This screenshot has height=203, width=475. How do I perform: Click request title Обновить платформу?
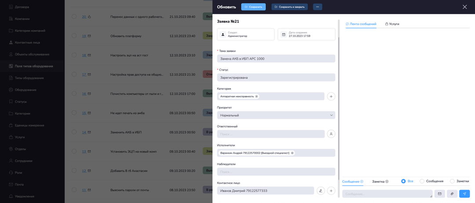(126, 36)
